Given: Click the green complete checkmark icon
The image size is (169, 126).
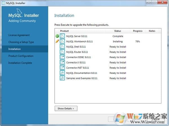Looking at the screenshot, I should coord(57,36).
